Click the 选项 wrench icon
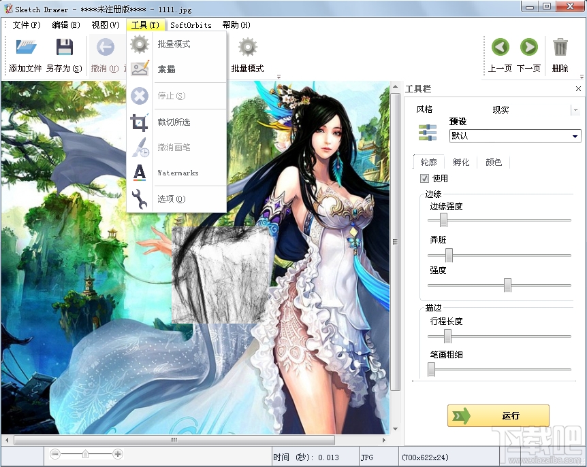Screen dimensions: 587x467 point(140,198)
